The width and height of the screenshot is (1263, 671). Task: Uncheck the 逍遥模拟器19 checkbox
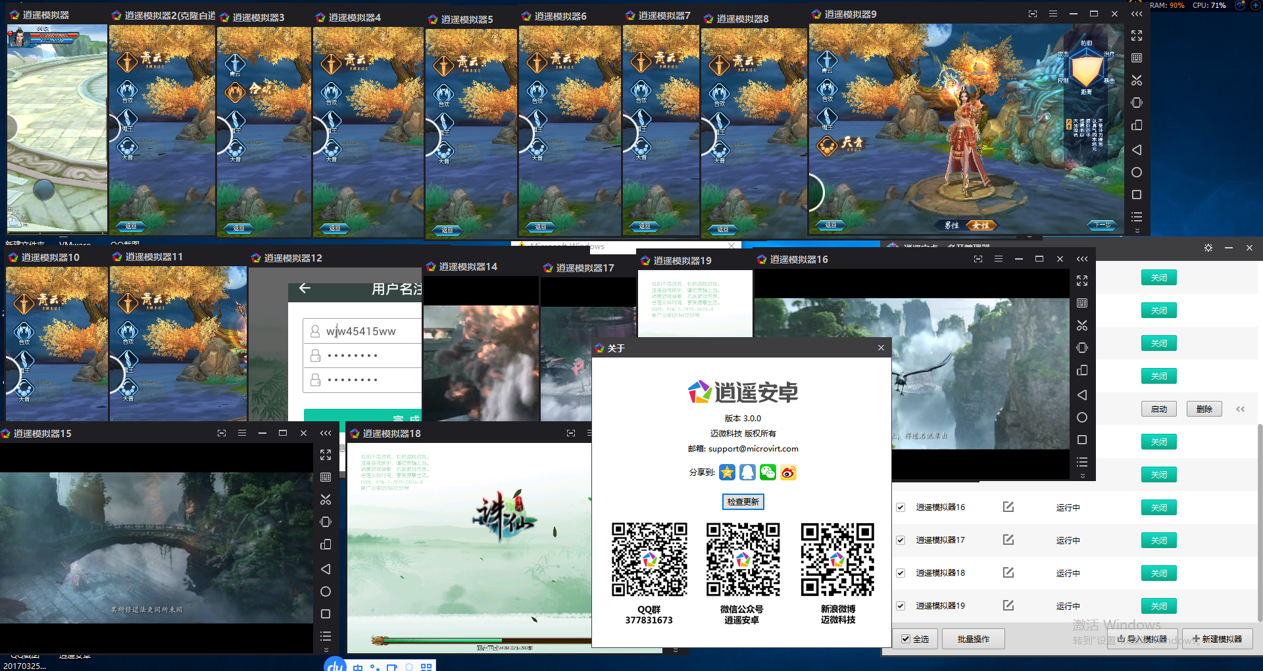[x=901, y=606]
